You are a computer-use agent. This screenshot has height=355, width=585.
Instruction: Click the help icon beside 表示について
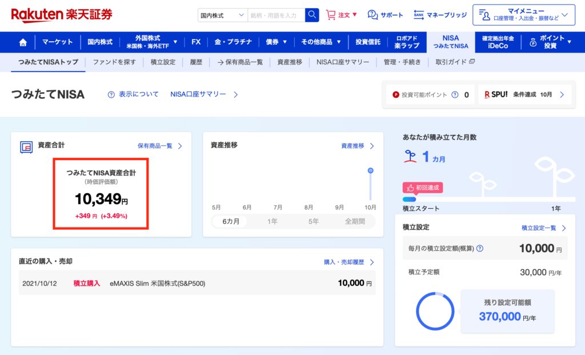click(111, 95)
